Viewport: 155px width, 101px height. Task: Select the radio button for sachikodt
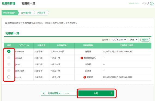coord(9,70)
